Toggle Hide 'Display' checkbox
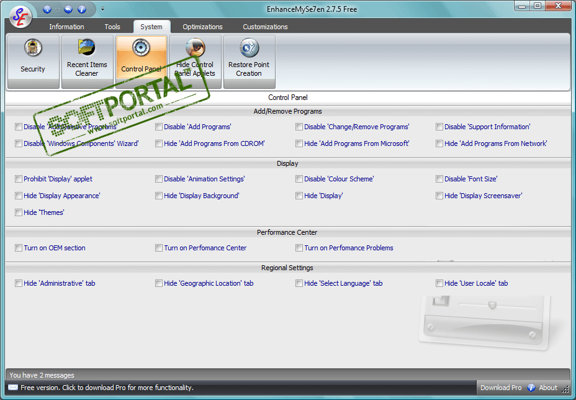 click(x=299, y=196)
